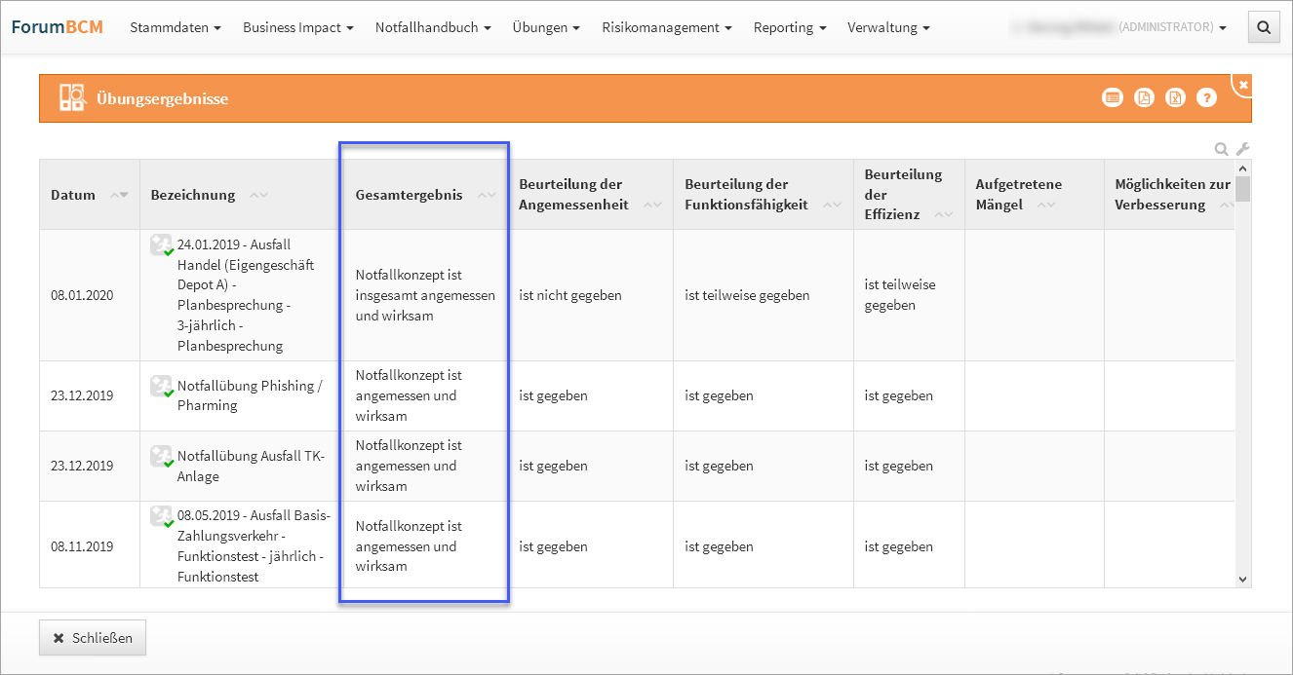Click the table list view icon
The image size is (1293, 675).
tap(1112, 97)
